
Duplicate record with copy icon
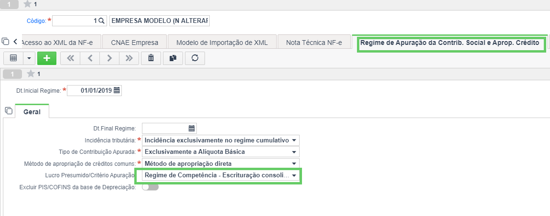click(173, 58)
